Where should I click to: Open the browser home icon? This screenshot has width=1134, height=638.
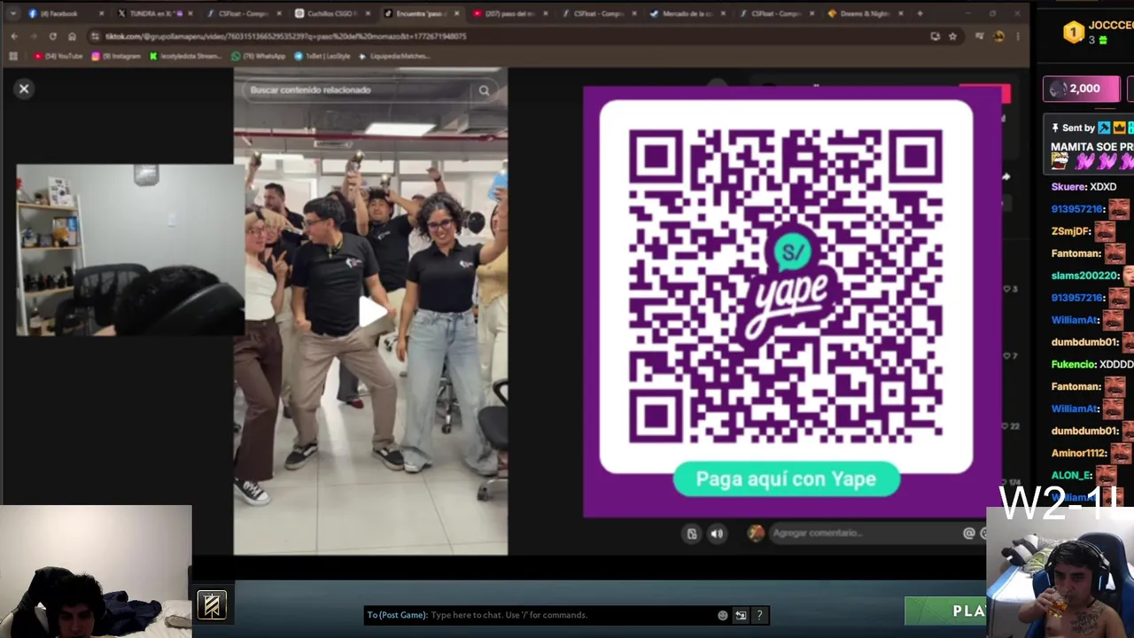[x=72, y=36]
